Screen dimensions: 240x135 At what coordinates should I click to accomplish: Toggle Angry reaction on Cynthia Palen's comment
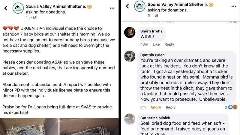pos(156,107)
